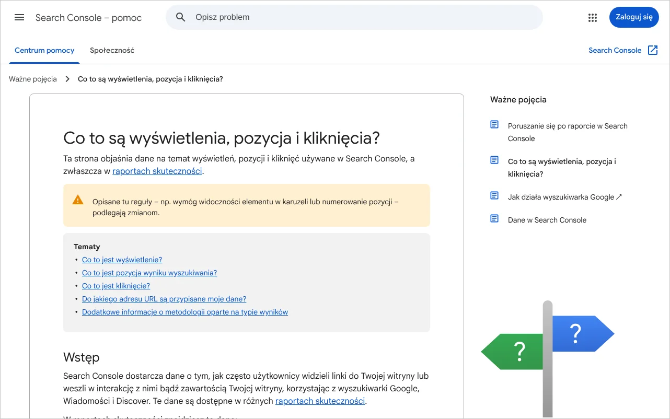The image size is (670, 419).
Task: Open the raportach skuteczności link in intro paragraph
Action: pos(157,171)
